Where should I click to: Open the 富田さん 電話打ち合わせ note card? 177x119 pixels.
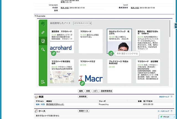tap(148, 41)
